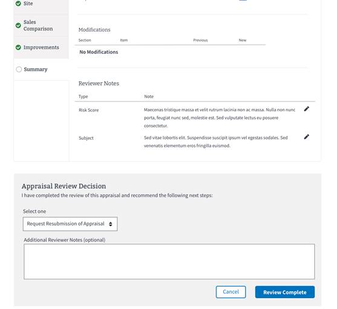Image resolution: width=337 pixels, height=309 pixels.
Task: Click the Type column header in Reviewer Notes
Action: click(83, 96)
